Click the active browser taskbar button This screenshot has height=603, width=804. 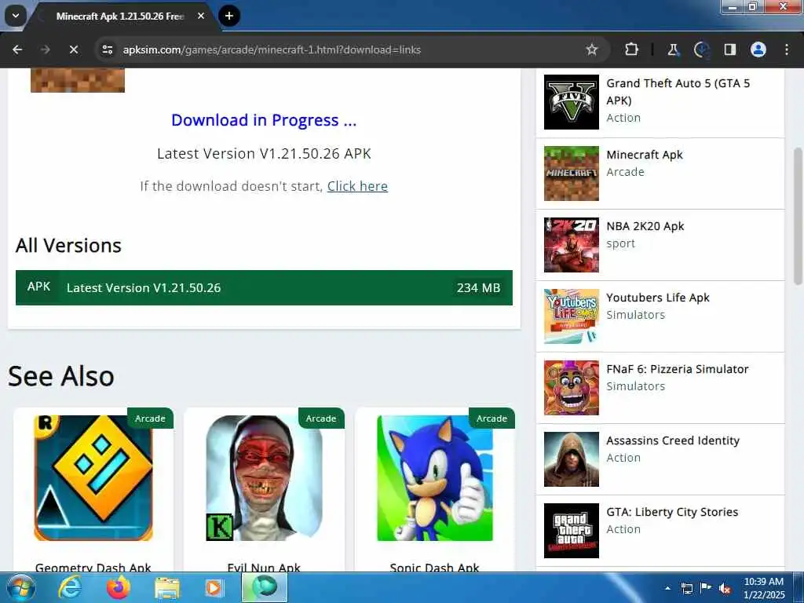265,587
